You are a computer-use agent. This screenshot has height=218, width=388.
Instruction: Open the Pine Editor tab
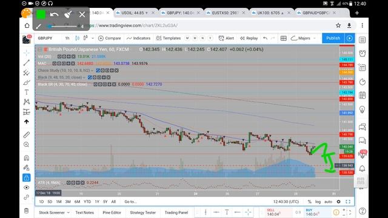coord(112,213)
